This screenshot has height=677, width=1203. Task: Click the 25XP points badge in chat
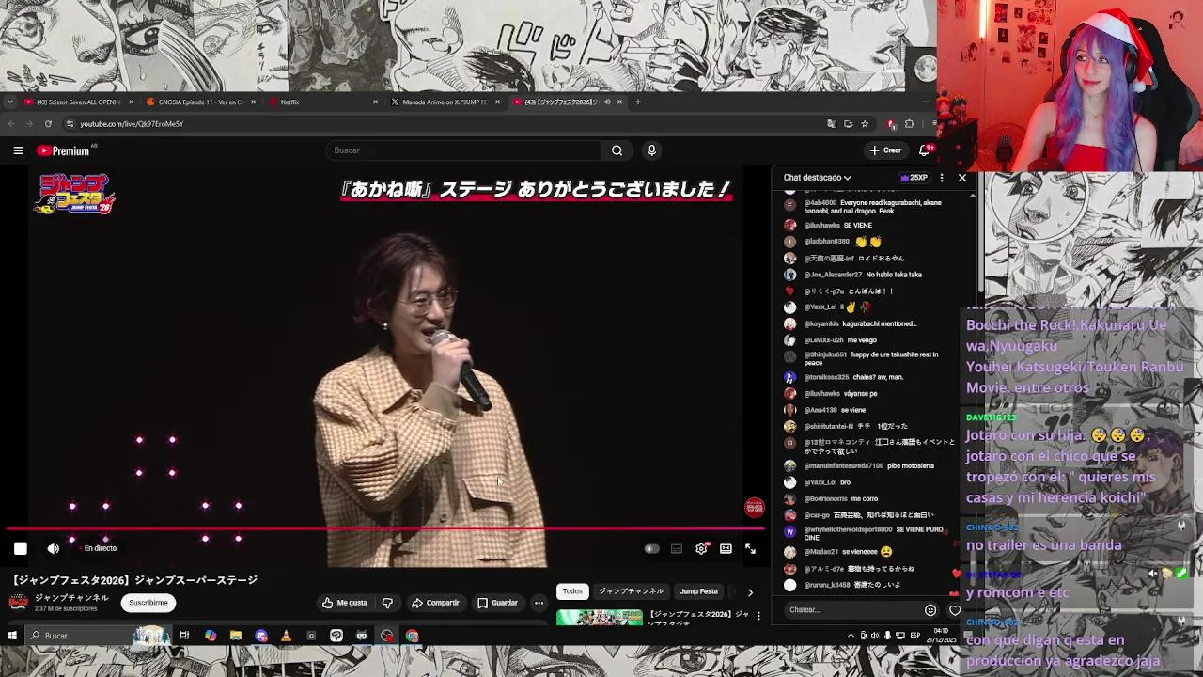click(914, 178)
